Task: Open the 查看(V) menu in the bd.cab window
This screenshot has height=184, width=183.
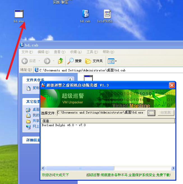Action: tap(60, 52)
